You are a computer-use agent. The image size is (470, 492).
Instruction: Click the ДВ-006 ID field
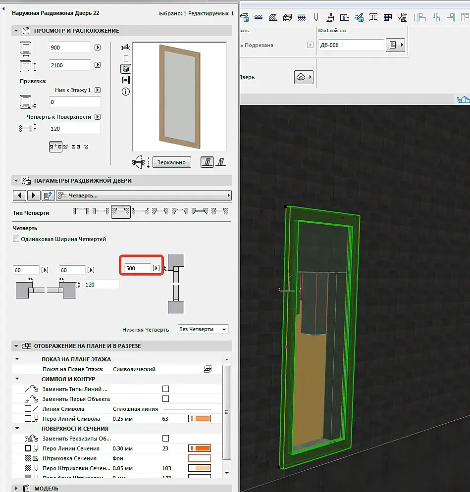[351, 45]
